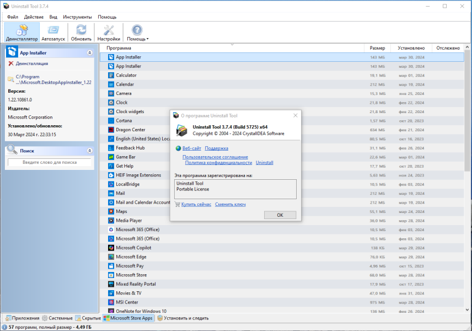Select the Media Player icon

(x=111, y=221)
